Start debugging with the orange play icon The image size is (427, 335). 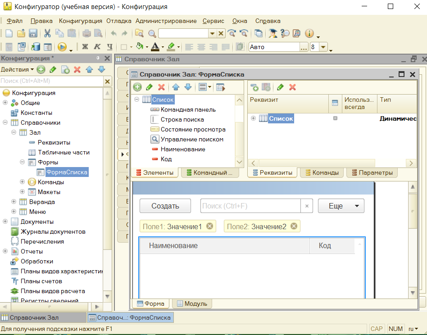62,47
